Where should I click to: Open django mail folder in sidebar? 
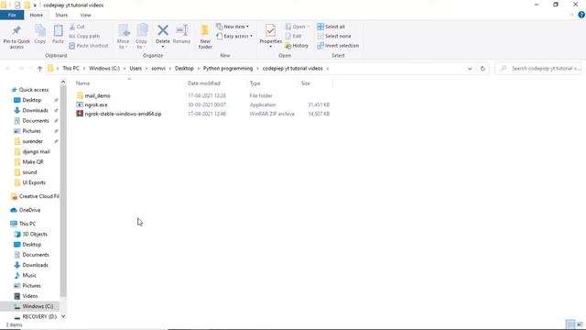36,151
